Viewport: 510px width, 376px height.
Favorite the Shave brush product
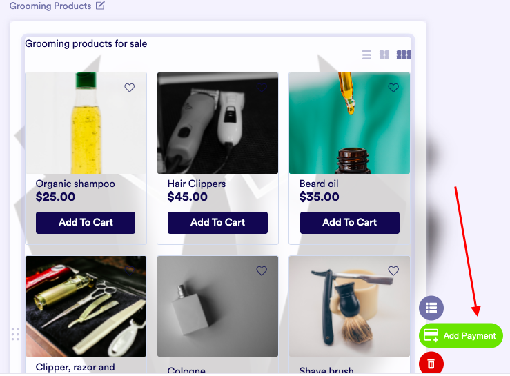[393, 271]
